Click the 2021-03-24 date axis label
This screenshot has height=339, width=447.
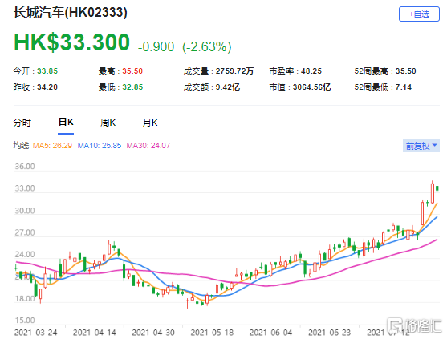point(35,332)
